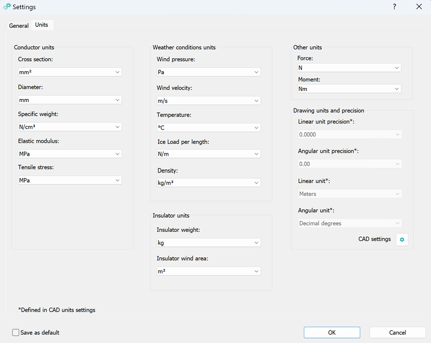Expand the Wind velocity dropdown

[x=208, y=101]
